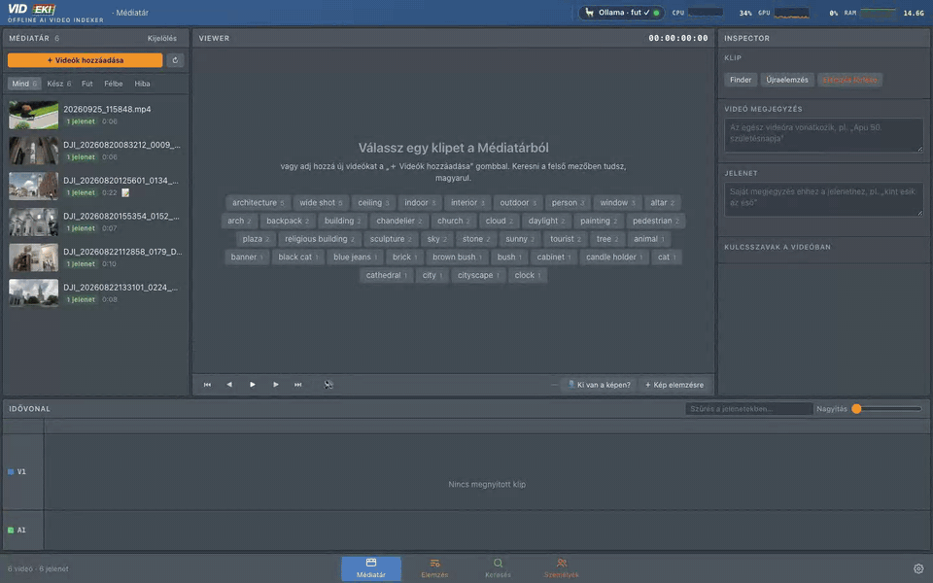Open the DJI_20260820155354_0152 clip thumbnail

click(x=33, y=222)
